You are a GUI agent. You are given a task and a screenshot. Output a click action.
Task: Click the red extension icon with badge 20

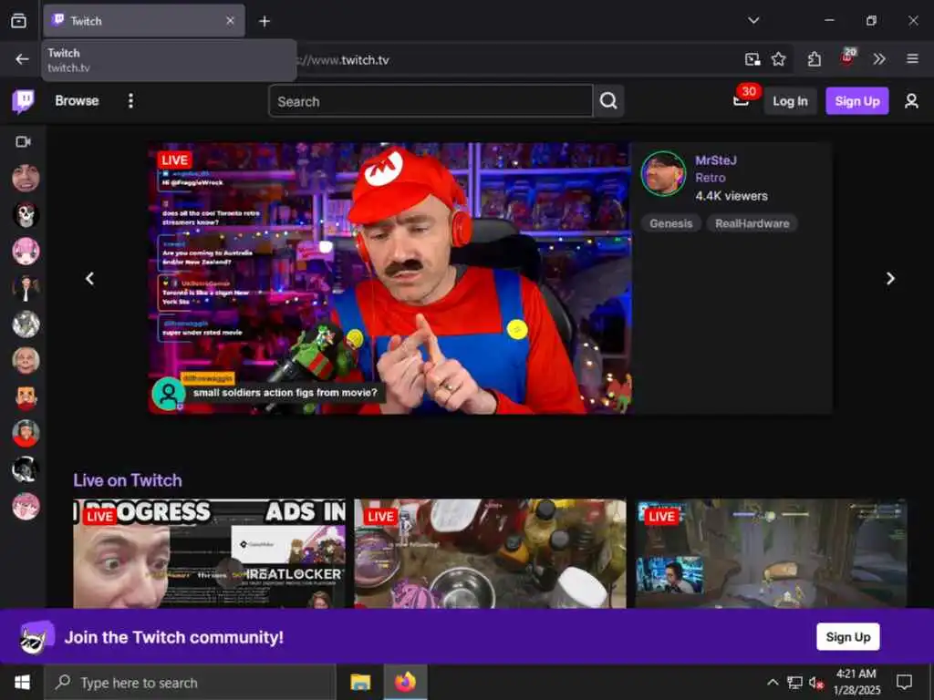tap(847, 57)
